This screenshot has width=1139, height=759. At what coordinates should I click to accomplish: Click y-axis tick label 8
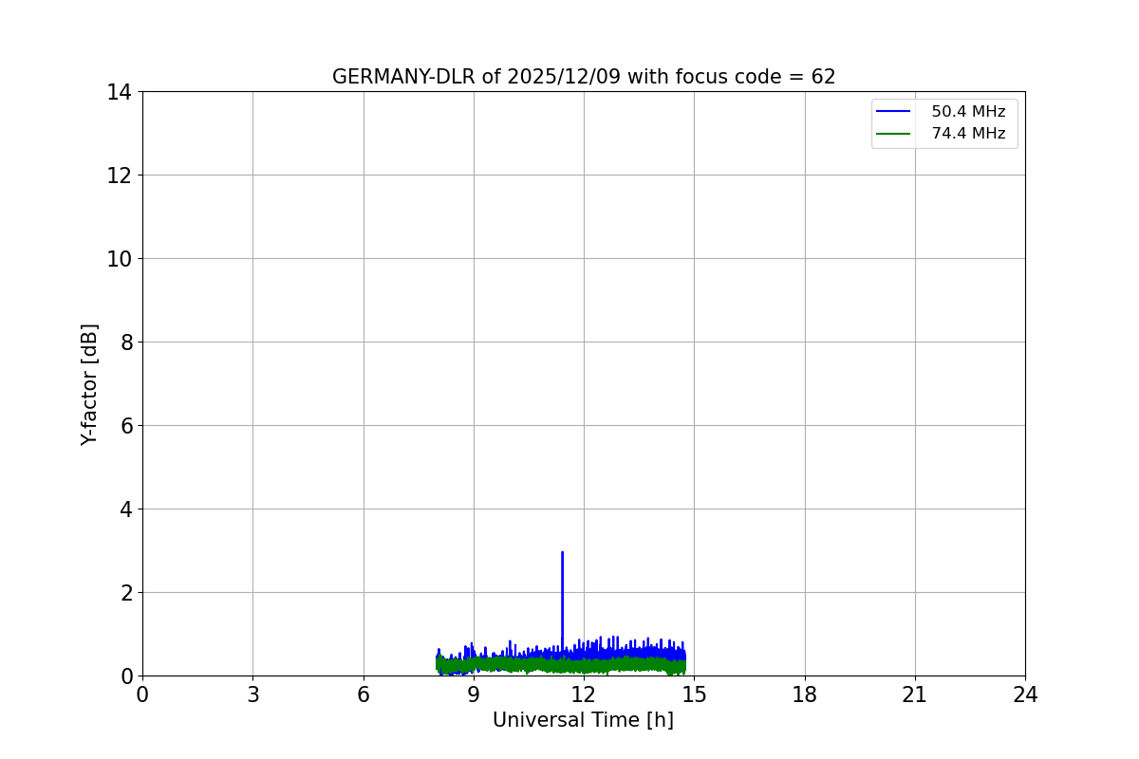coord(125,342)
